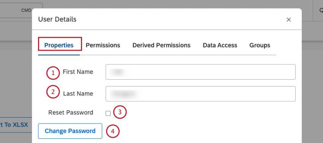Click the red circled number 3 marker
The width and height of the screenshot is (323, 143).
coord(120,112)
